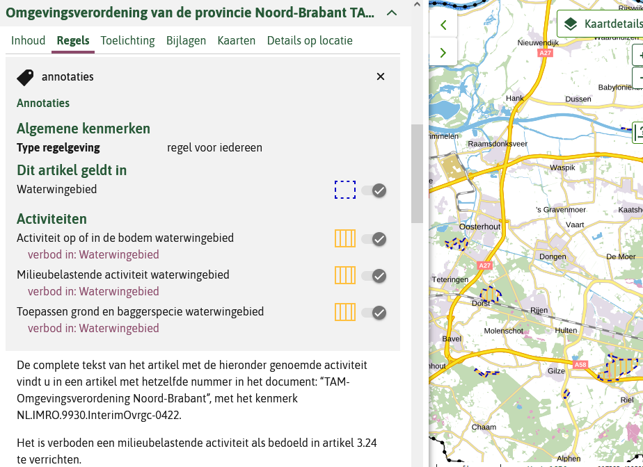Click the 'Algemene kenmerken' heading
The width and height of the screenshot is (643, 467).
click(x=84, y=129)
